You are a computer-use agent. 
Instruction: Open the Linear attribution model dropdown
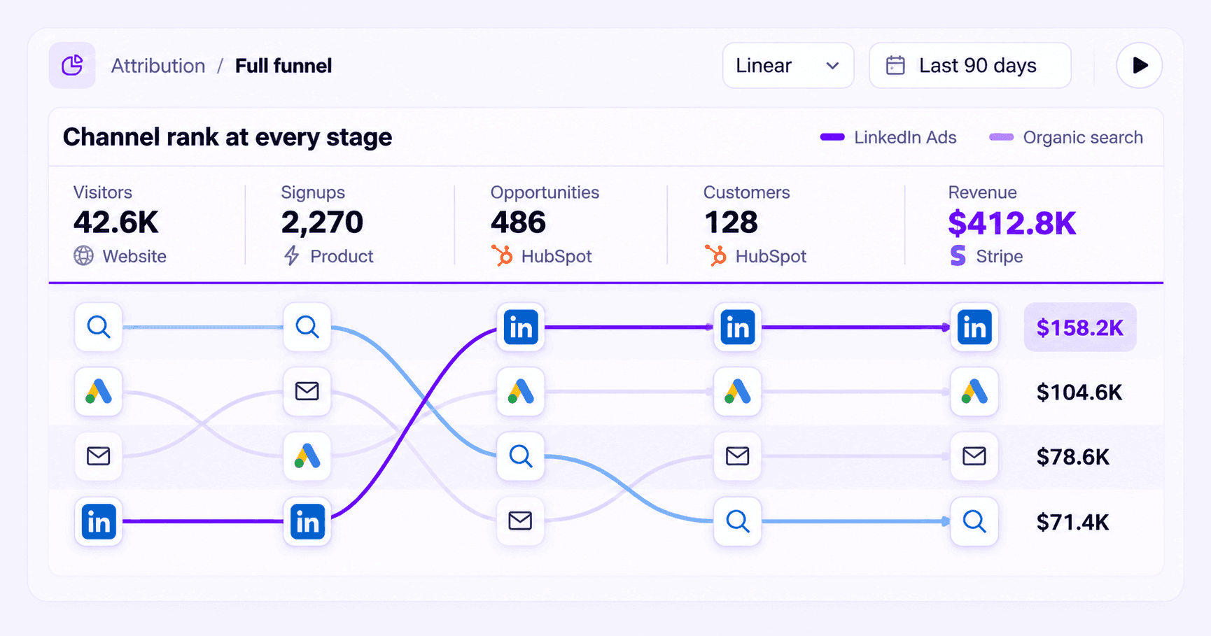click(788, 66)
